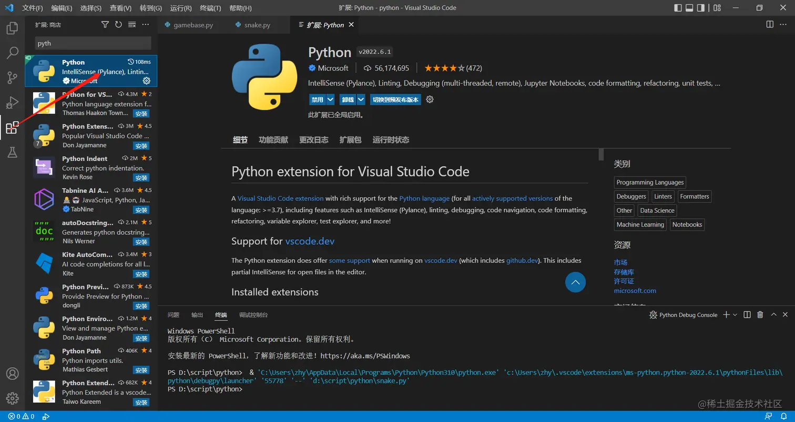
Task: Open the 终端(T) menu
Action: click(211, 8)
